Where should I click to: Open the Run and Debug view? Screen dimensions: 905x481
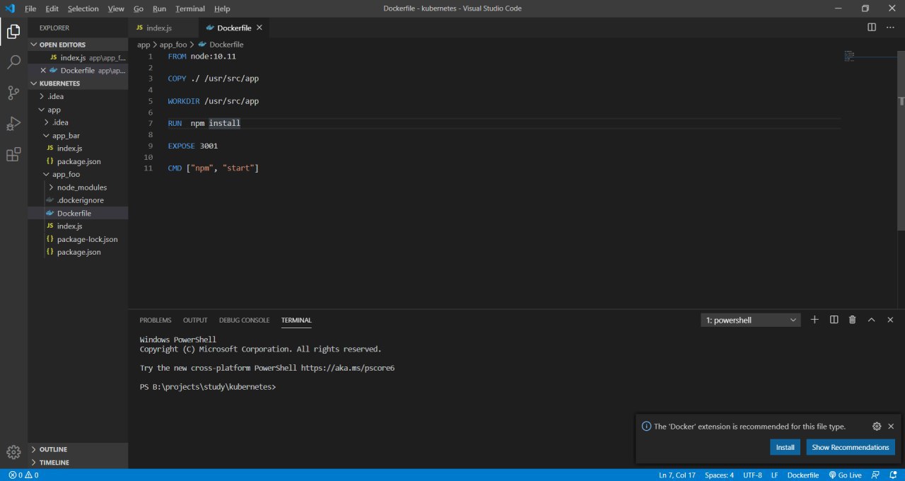pos(13,124)
